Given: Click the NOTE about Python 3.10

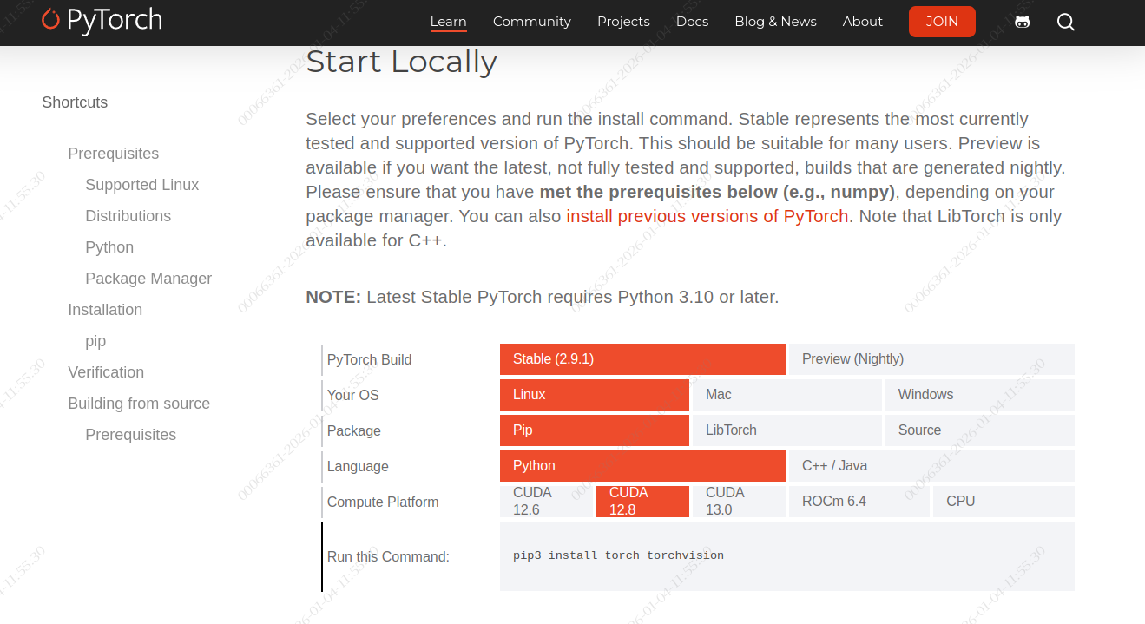Looking at the screenshot, I should (x=543, y=297).
